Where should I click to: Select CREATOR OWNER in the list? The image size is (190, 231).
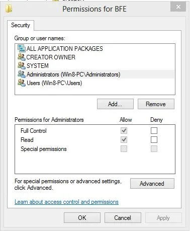point(95,57)
